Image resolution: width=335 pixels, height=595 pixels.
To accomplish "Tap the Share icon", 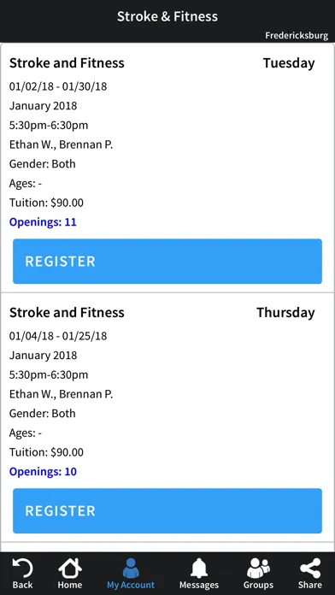I will click(x=310, y=568).
